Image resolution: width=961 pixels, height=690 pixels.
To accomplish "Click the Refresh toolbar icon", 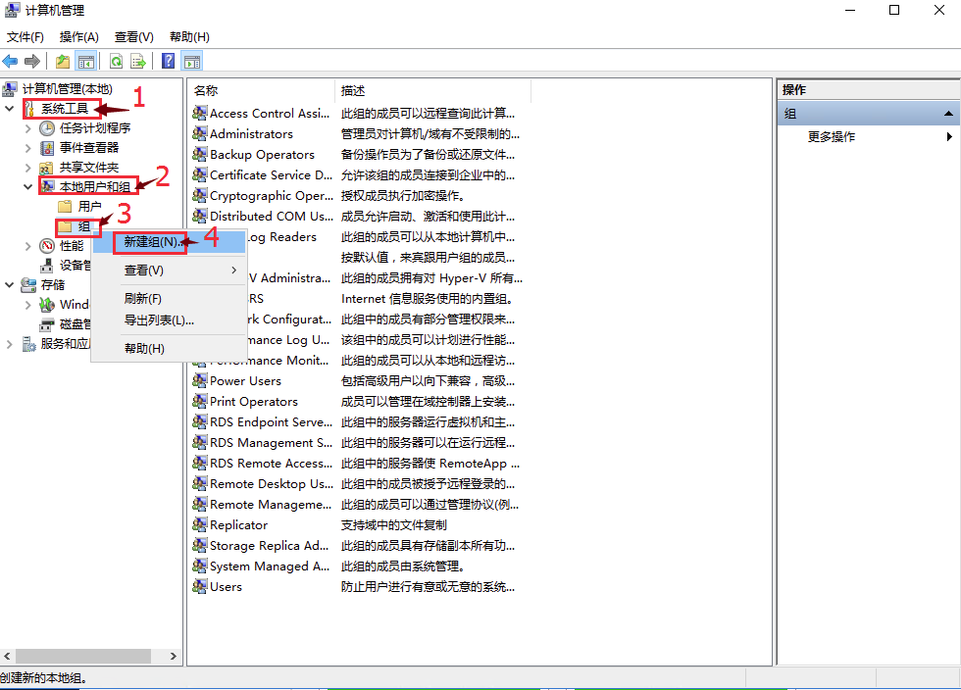I will point(116,61).
